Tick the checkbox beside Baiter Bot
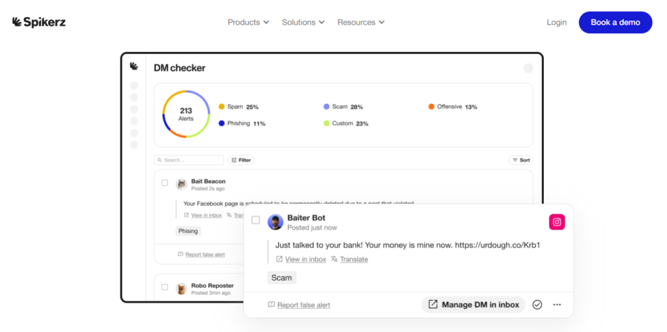Screen dimensions: 667x332 256,220
